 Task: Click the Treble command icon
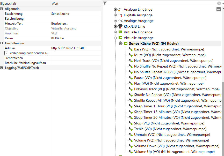coord(131,129)
